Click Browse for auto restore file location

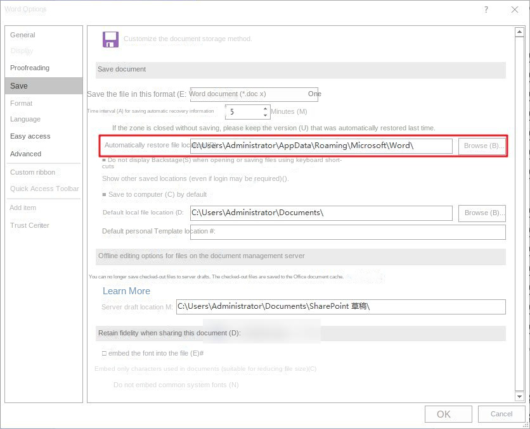point(482,146)
